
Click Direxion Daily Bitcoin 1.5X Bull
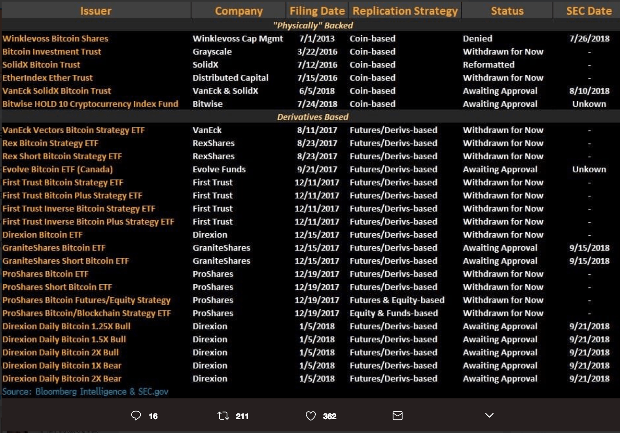[x=64, y=339]
